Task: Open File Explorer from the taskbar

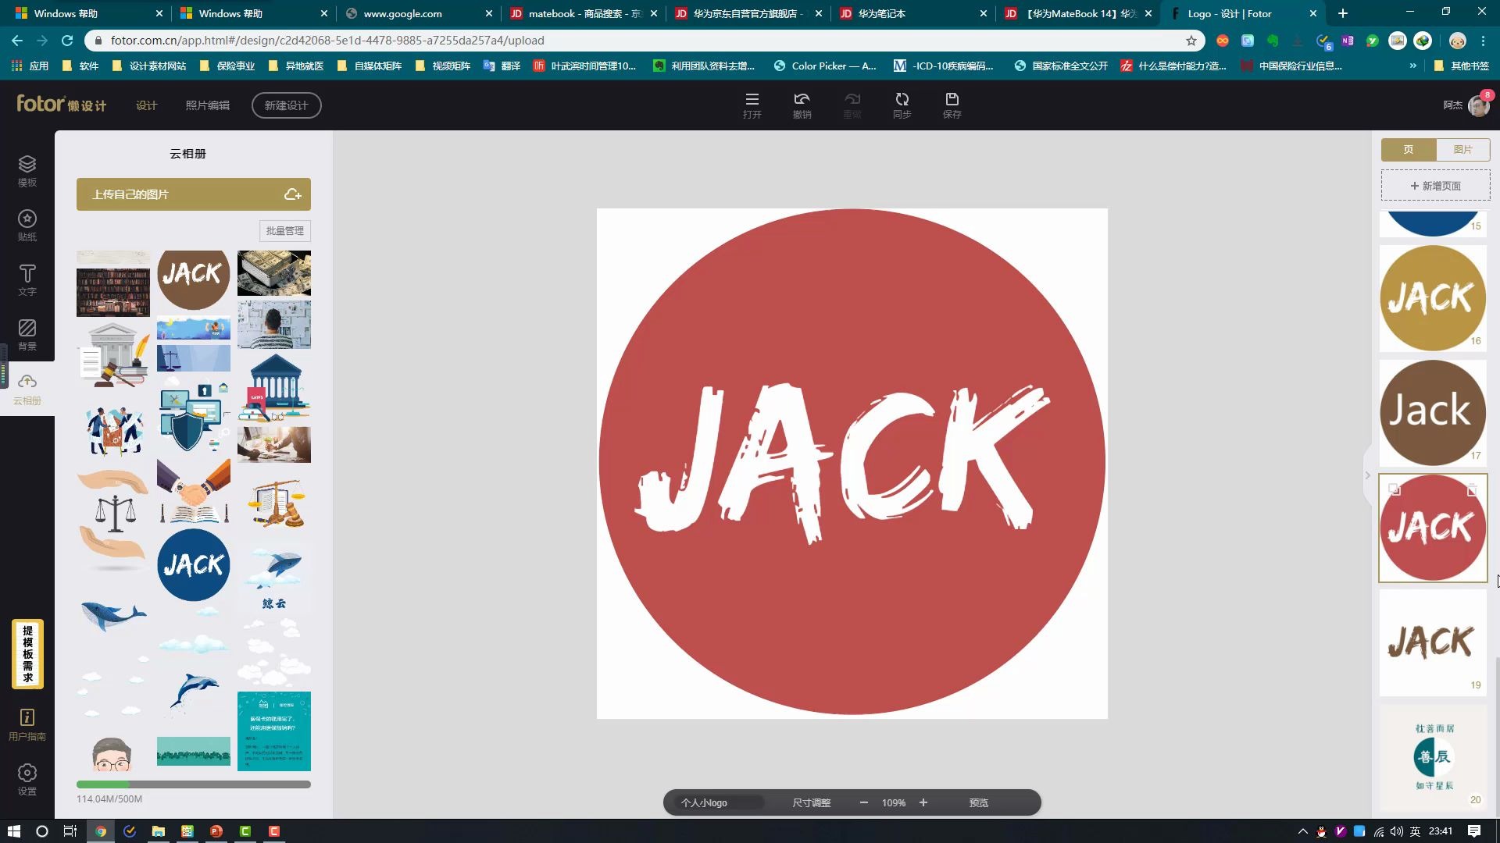Action: [159, 831]
